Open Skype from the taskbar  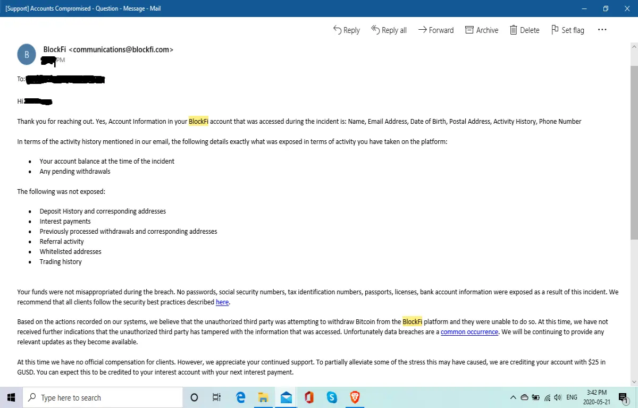click(x=332, y=397)
